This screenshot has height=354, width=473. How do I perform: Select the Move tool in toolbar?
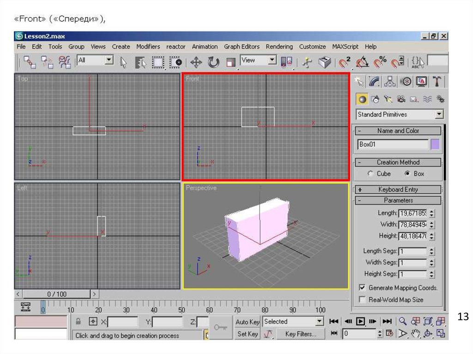[x=196, y=62]
